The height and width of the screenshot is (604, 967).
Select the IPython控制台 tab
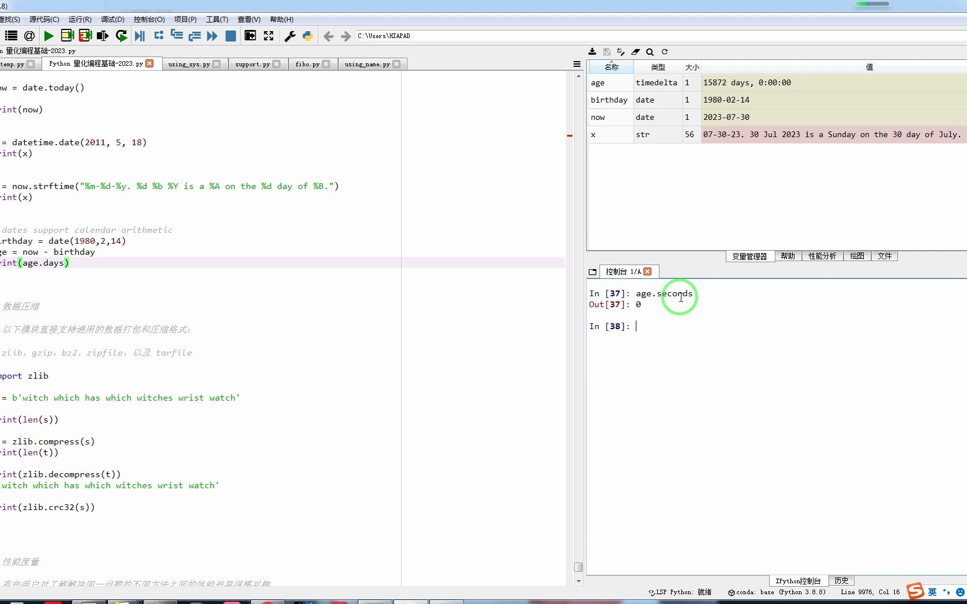coord(798,581)
